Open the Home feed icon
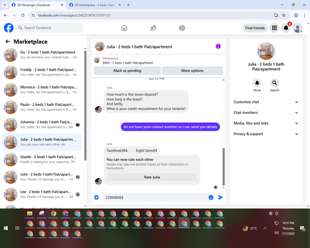Viewport: 310px width, 248px height. click(124, 28)
